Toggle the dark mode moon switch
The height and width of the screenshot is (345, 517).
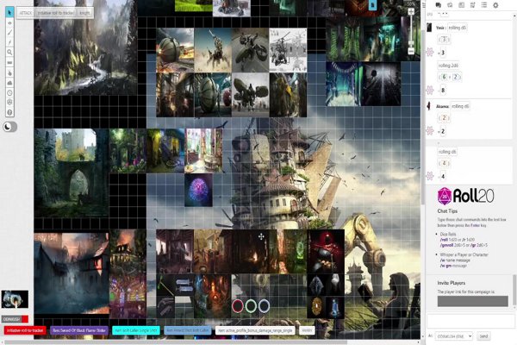tap(9, 127)
